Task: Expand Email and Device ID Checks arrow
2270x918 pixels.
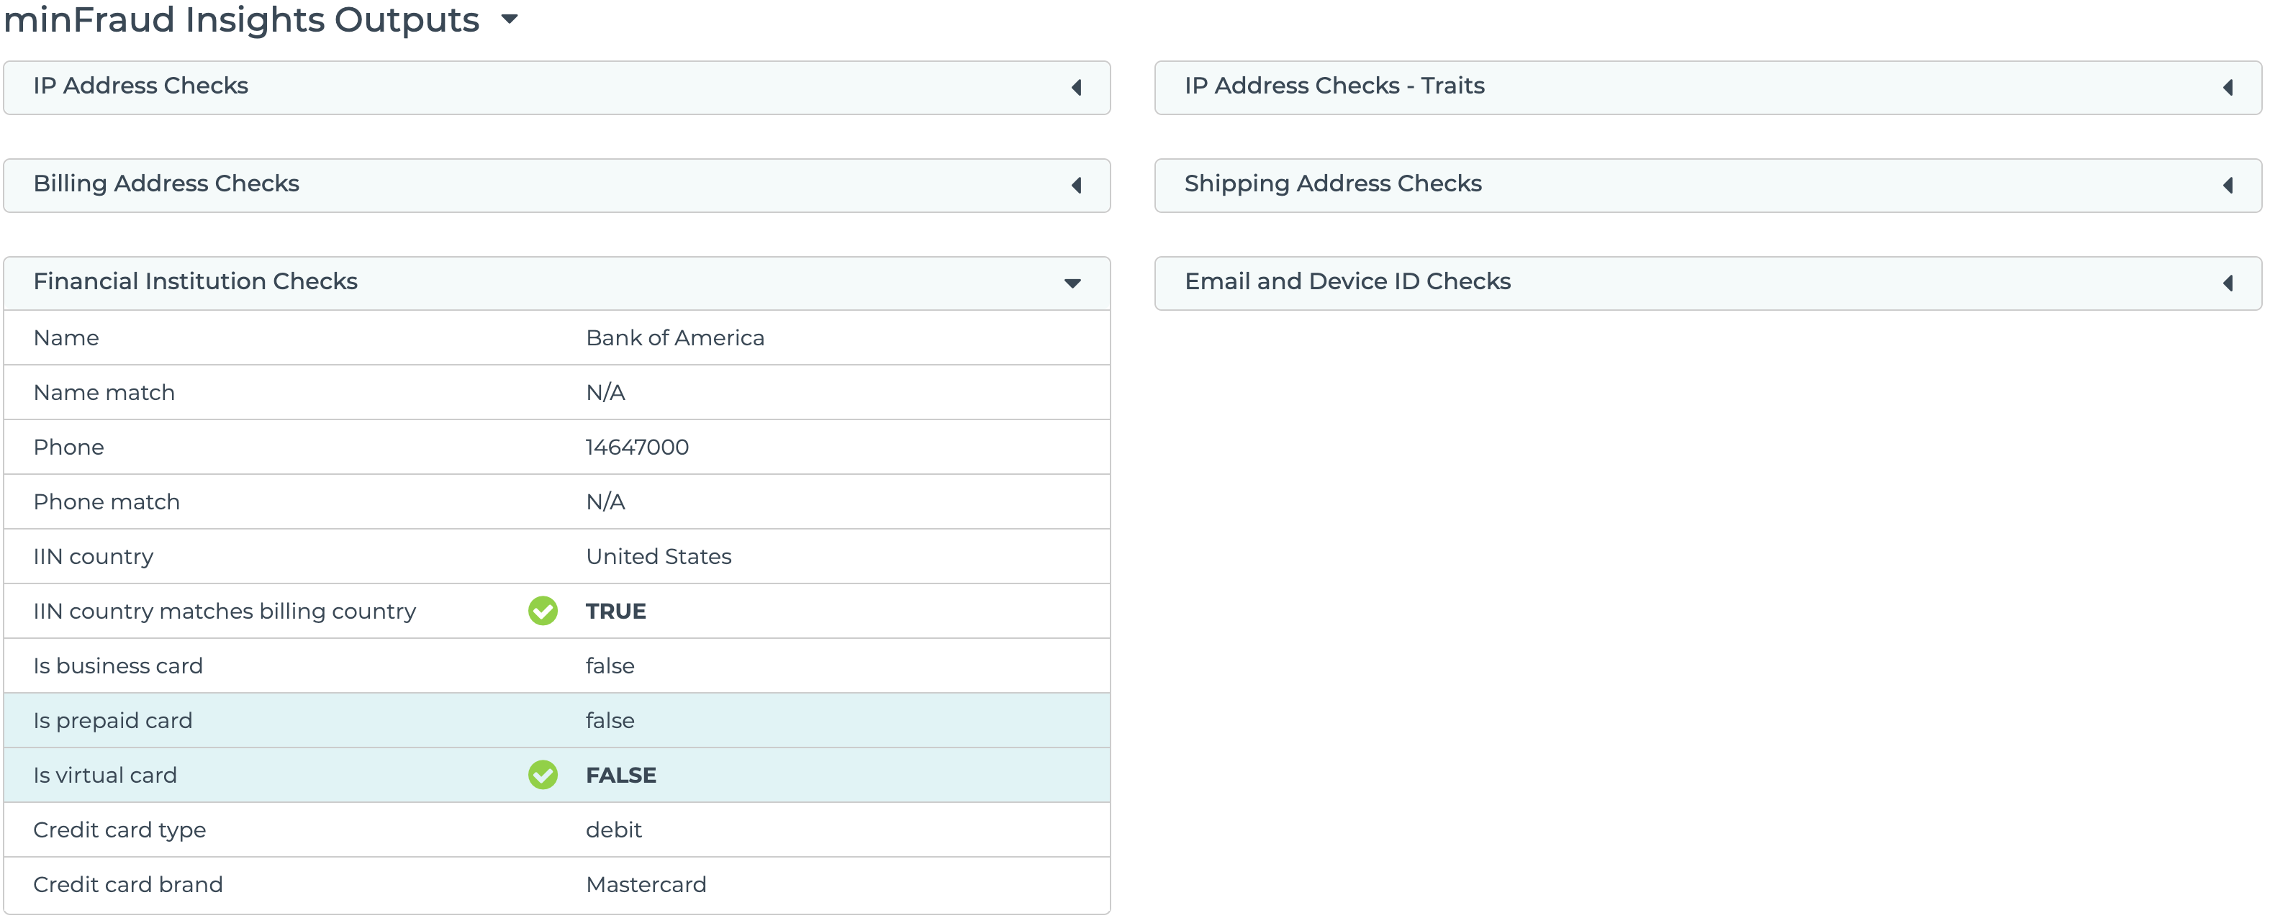Action: [x=2228, y=283]
